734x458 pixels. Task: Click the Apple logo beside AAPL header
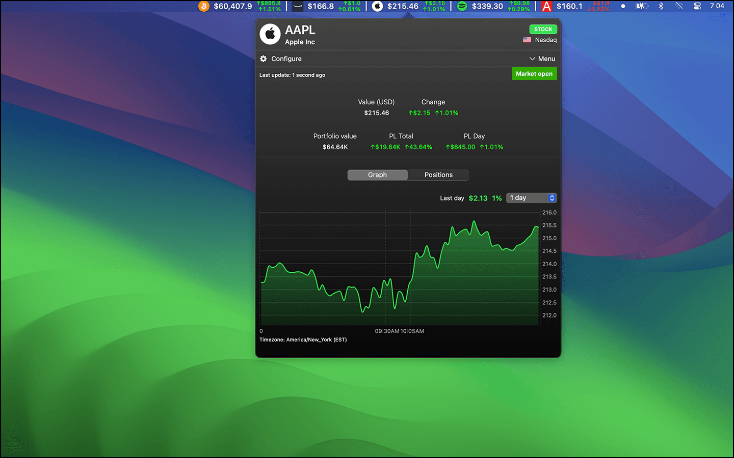(x=270, y=35)
